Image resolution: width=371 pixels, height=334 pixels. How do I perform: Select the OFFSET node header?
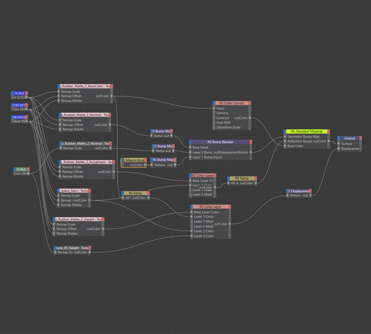[20, 105]
